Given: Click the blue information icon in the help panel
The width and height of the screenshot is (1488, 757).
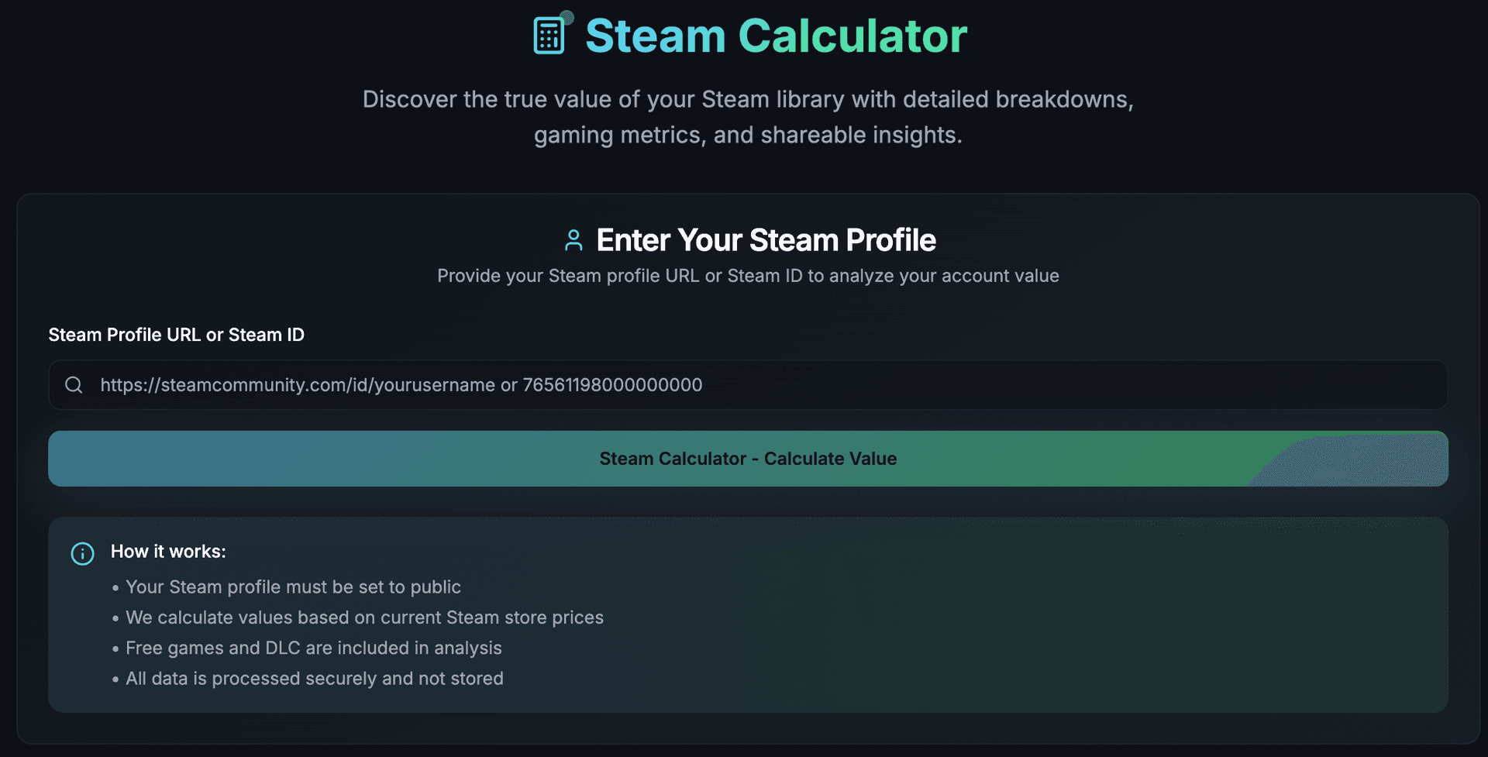Looking at the screenshot, I should click(x=82, y=553).
